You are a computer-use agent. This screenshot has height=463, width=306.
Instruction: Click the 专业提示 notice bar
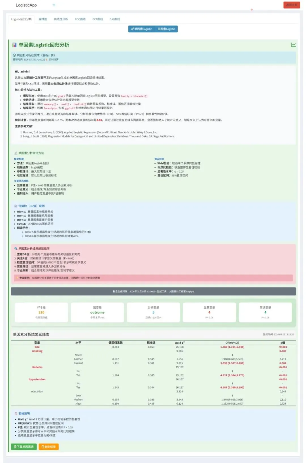(153, 278)
